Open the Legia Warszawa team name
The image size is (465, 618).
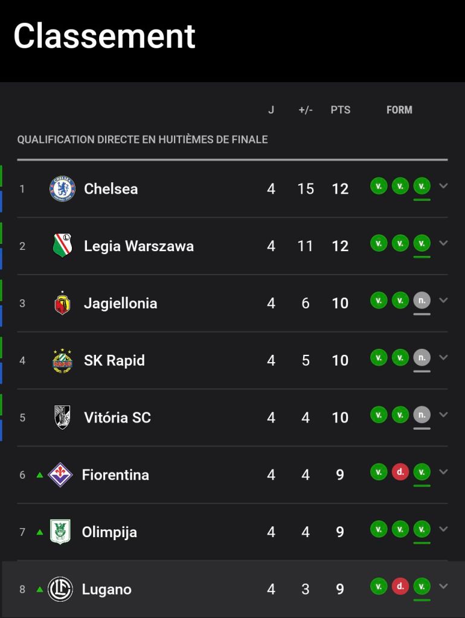click(x=139, y=246)
